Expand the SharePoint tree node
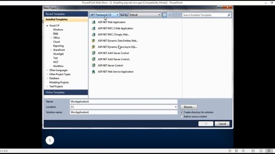Screen dimensions: 275x154 [51, 50]
